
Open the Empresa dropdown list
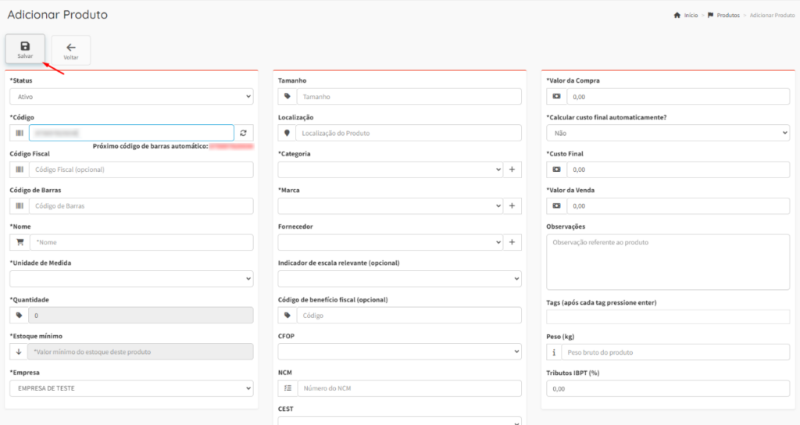point(131,388)
